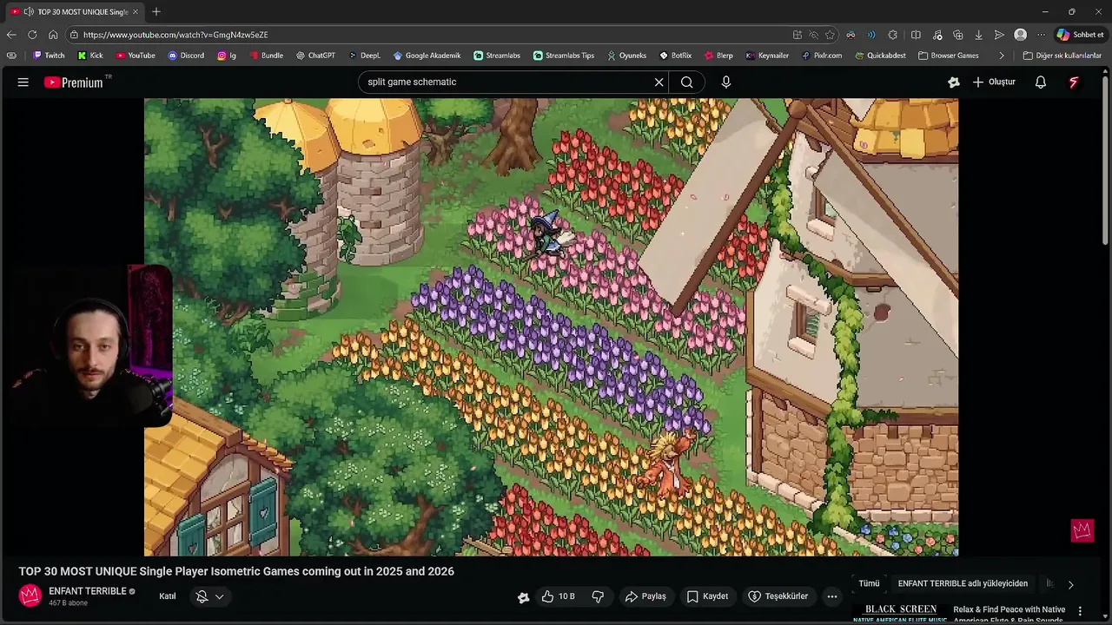
Task: Open the browser home button
Action: coord(53,35)
